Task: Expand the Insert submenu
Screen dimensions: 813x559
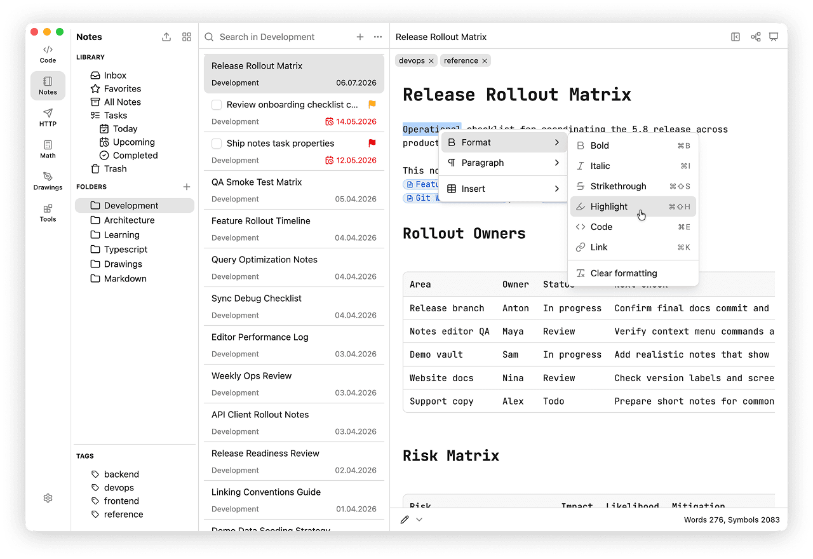Action: click(x=504, y=189)
